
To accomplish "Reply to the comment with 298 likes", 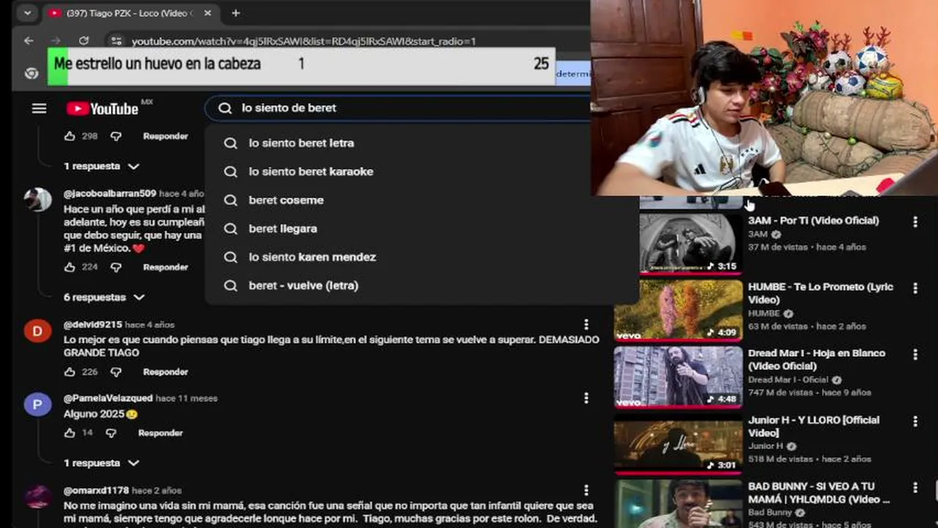I will coord(165,136).
